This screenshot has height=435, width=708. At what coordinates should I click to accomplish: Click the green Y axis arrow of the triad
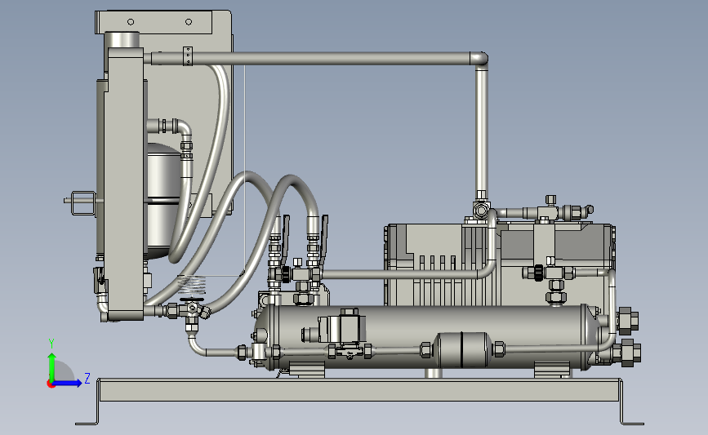pyautogui.click(x=52, y=367)
